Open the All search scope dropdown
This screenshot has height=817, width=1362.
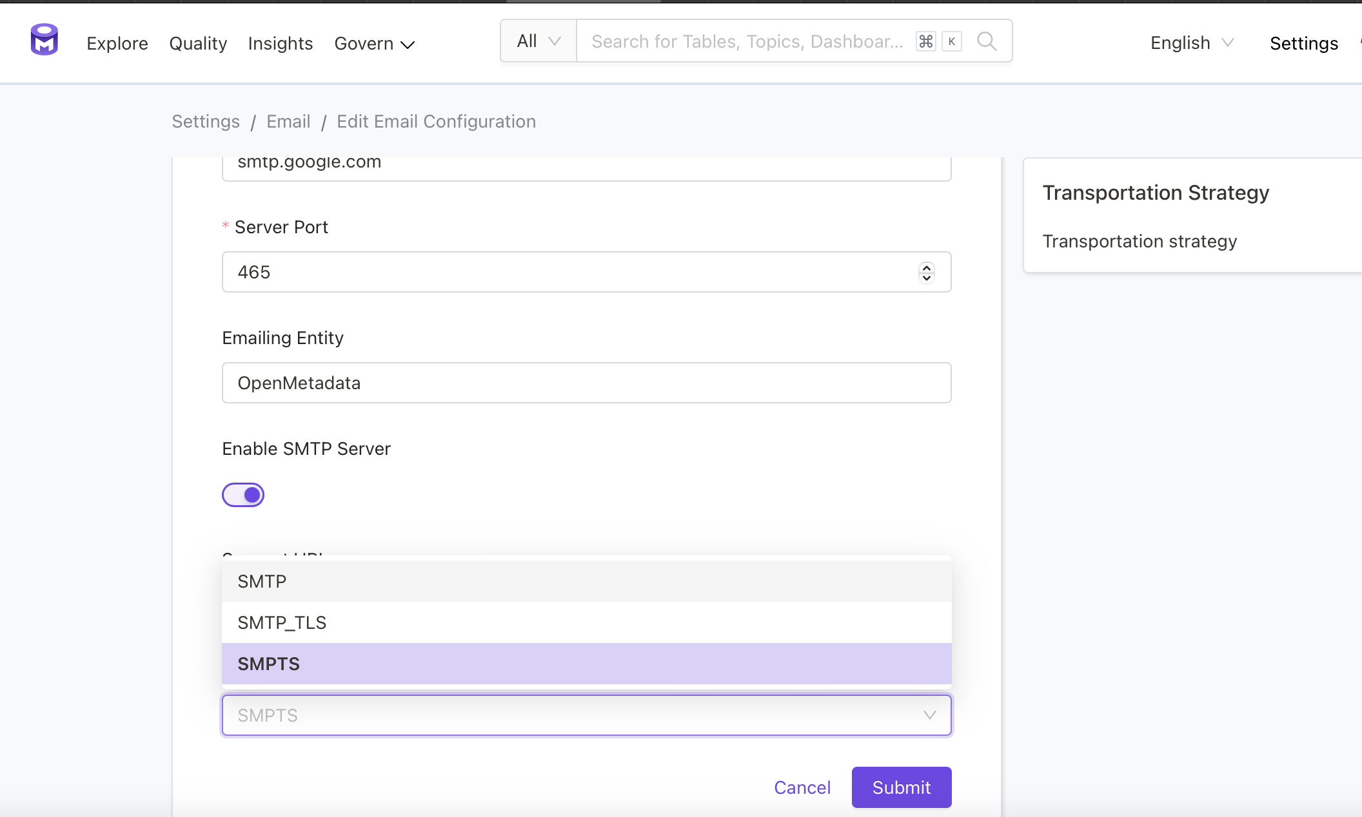tap(537, 40)
